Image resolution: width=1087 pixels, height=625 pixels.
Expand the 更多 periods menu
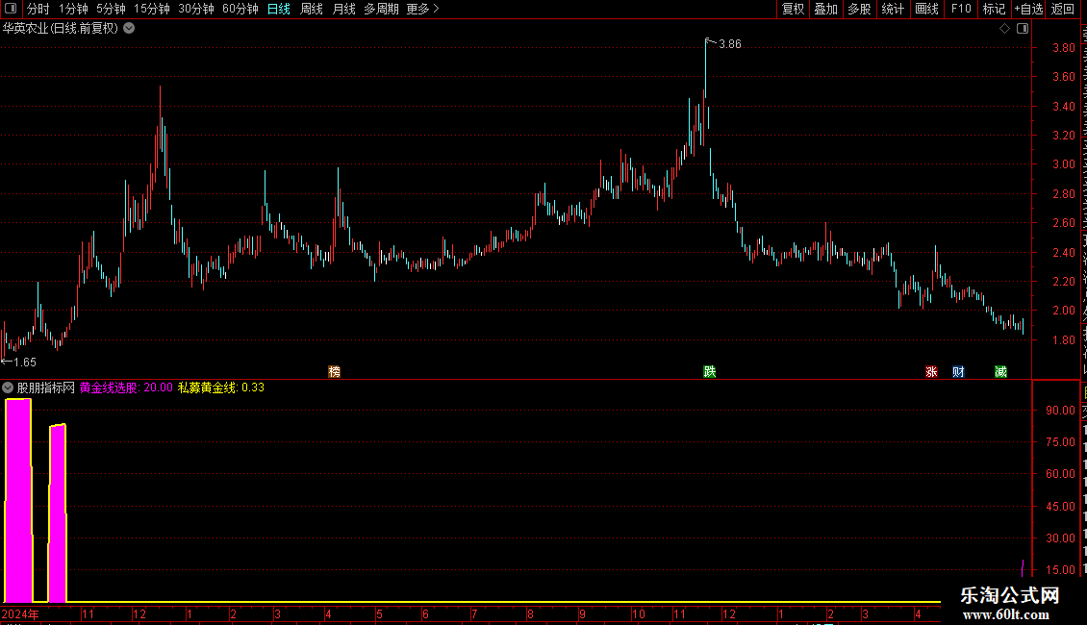(x=422, y=9)
